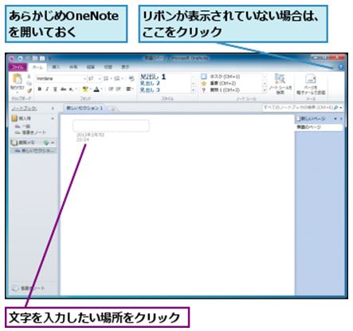
Task: Toggle the Question mark tag
Action: click(x=204, y=90)
